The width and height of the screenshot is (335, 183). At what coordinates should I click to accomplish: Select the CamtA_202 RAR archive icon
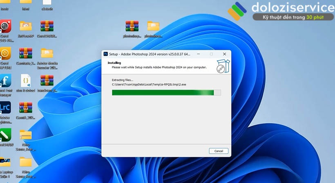[26, 108]
